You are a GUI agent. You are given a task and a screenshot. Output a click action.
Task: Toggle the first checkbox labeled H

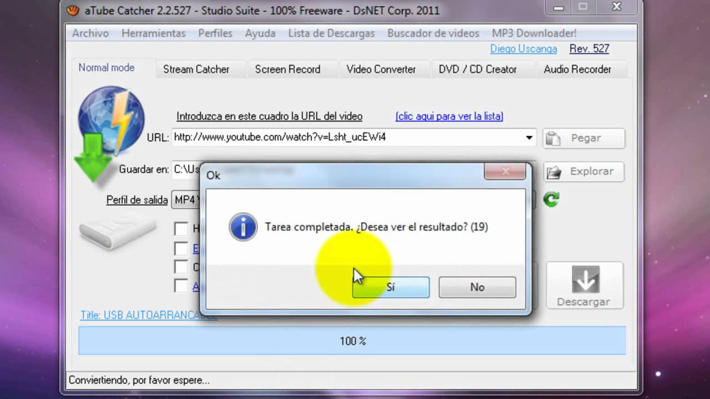click(x=181, y=228)
